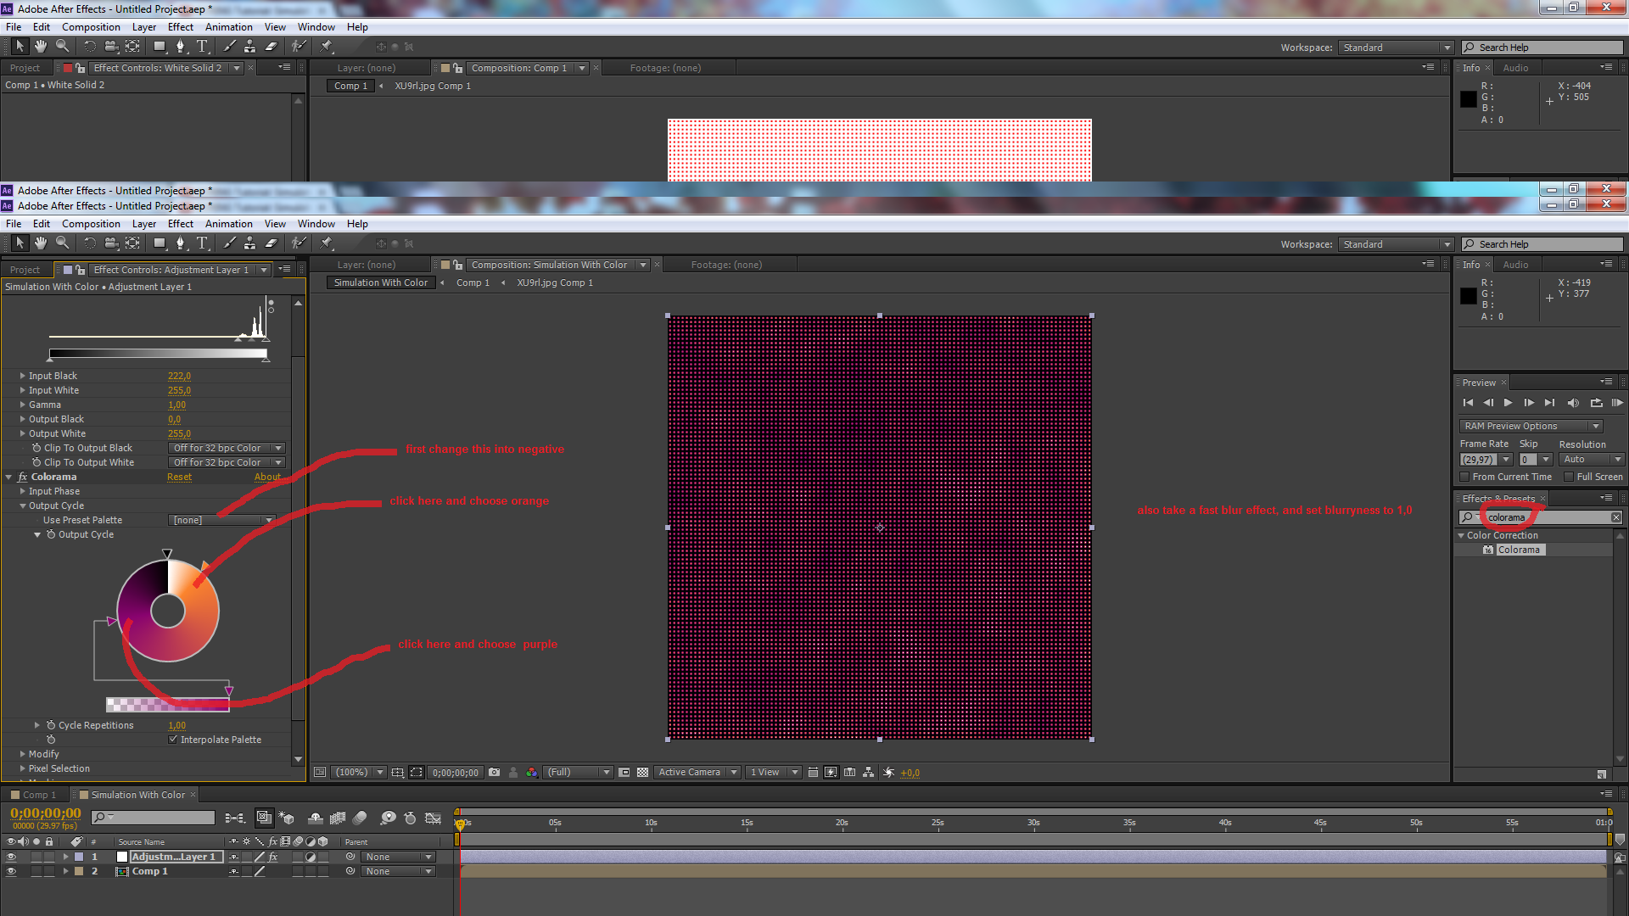Open the Active Camera dropdown

pos(697,773)
